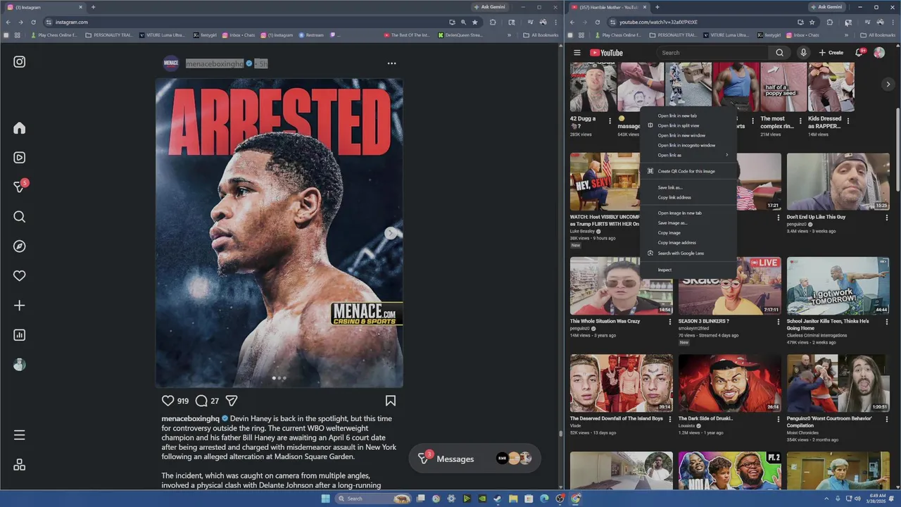Open School Janitor Kills Teen video title
The height and width of the screenshot is (507, 901).
point(828,325)
